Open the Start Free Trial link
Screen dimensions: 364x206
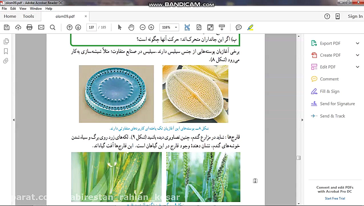335,198
